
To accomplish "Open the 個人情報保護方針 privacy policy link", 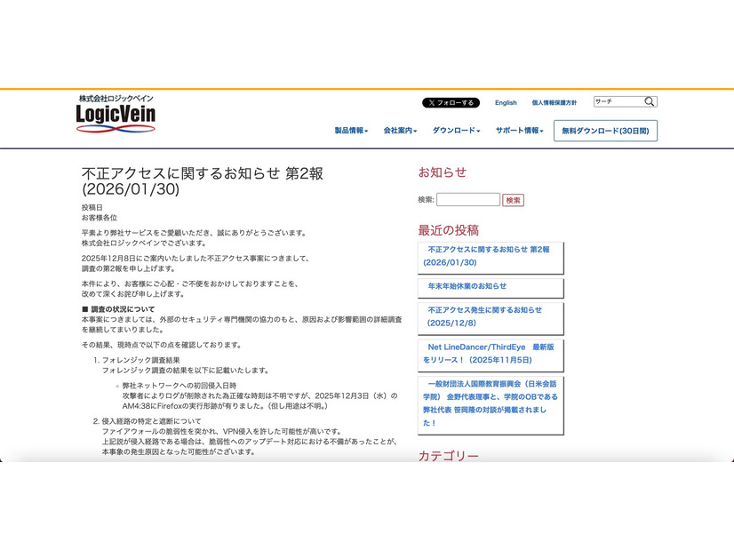I will coord(554,103).
